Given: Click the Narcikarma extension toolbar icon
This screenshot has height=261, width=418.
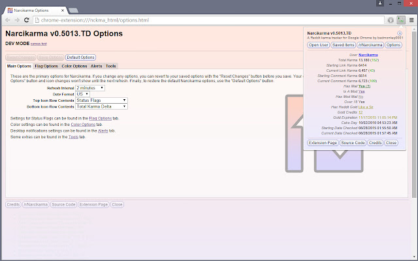Looking at the screenshot, I should point(401,20).
